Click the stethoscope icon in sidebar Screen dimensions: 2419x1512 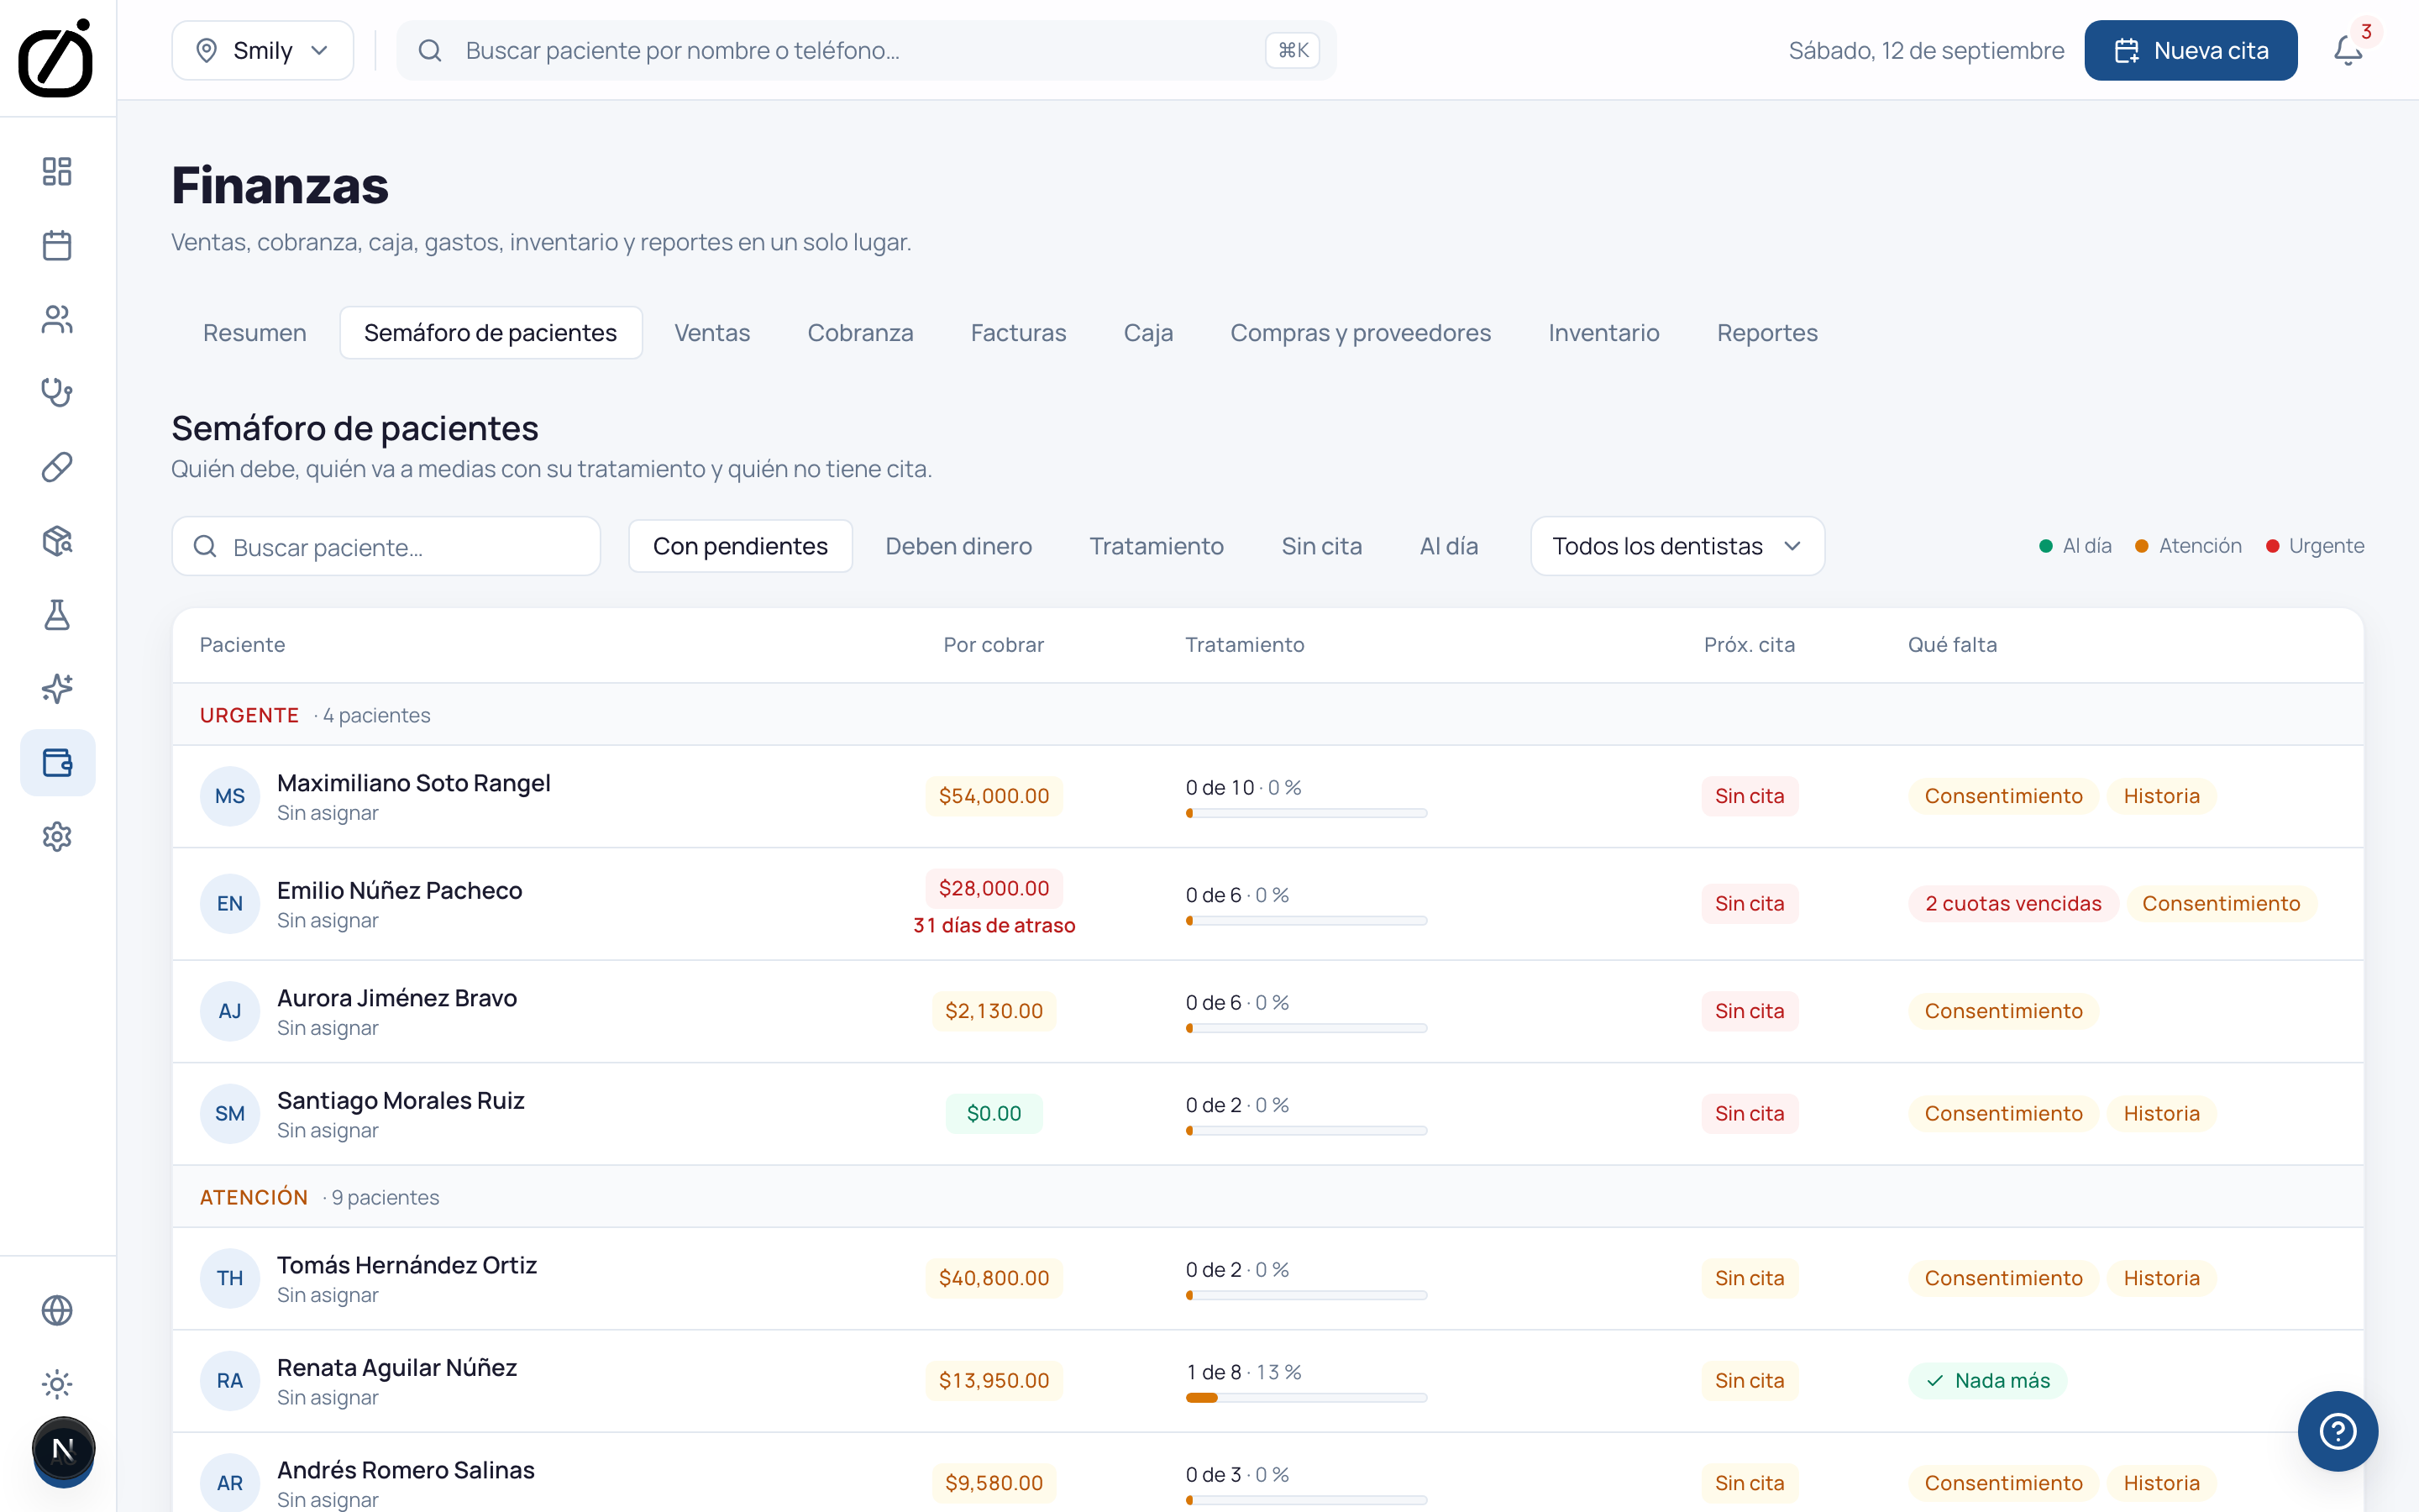pos(57,393)
